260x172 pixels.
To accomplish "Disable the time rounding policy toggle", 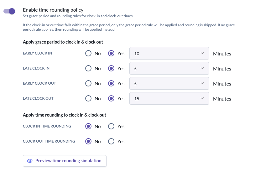I will point(9,11).
